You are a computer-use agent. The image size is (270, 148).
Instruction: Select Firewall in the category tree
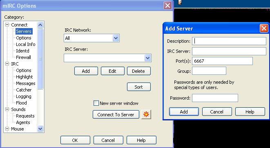[x=23, y=57]
